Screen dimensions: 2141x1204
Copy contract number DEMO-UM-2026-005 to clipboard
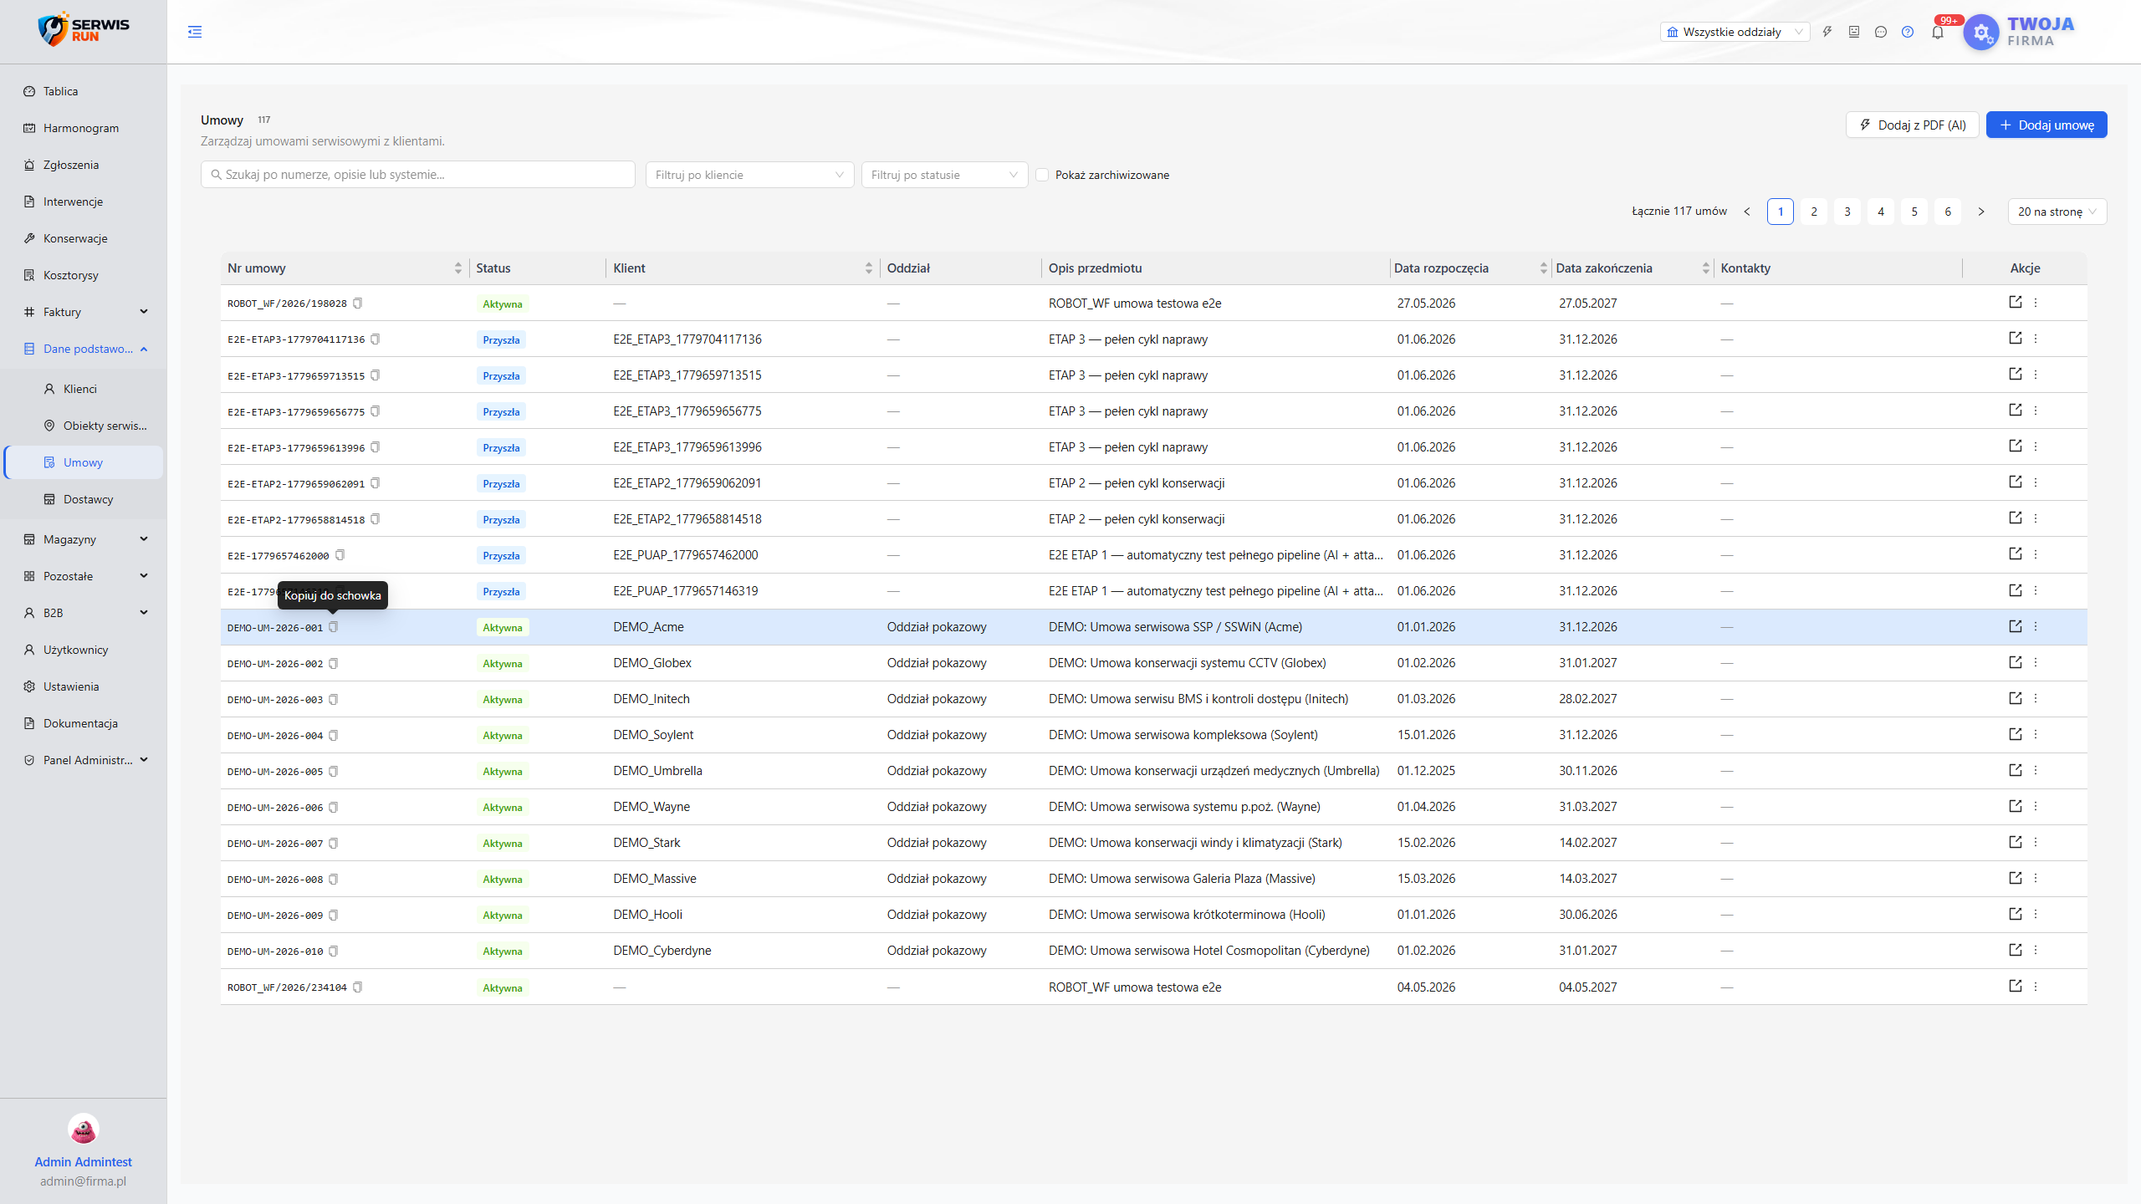[334, 771]
